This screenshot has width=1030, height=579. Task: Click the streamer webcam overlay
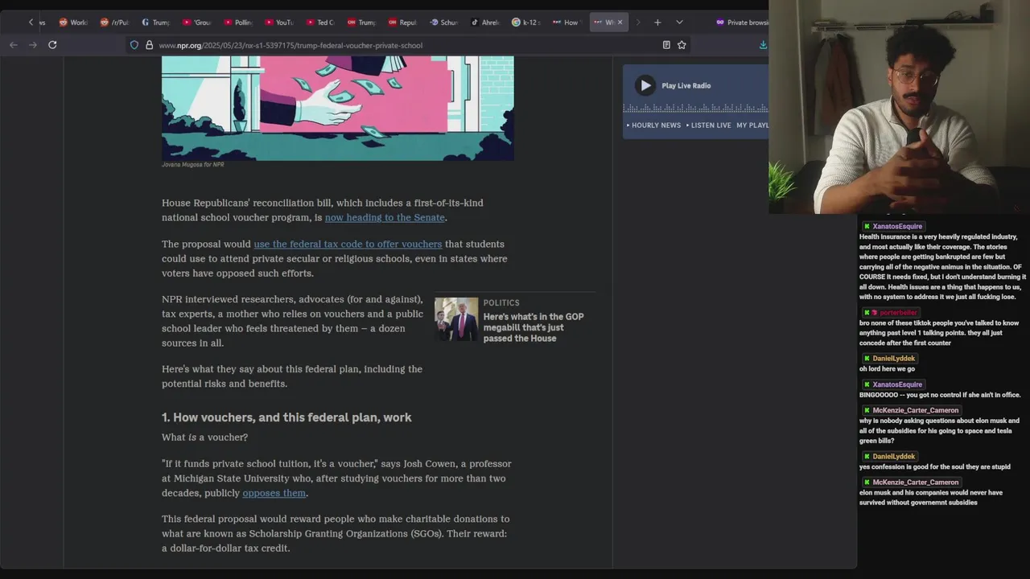pos(899,107)
